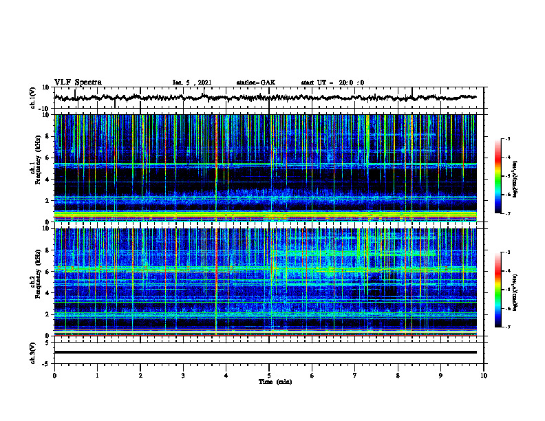Click the "ch.3(V)" axis label
The height and width of the screenshot is (421, 545).
pyautogui.click(x=33, y=354)
